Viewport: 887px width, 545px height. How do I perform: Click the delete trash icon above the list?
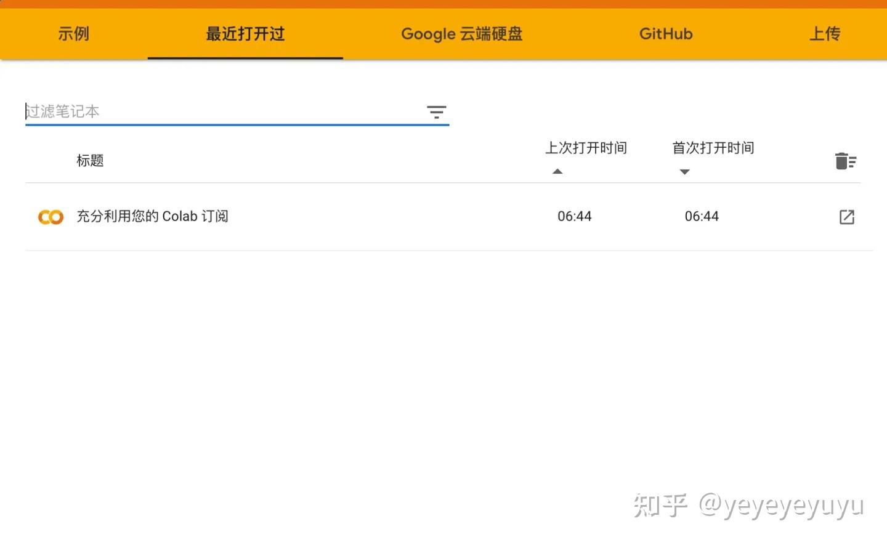(x=845, y=160)
